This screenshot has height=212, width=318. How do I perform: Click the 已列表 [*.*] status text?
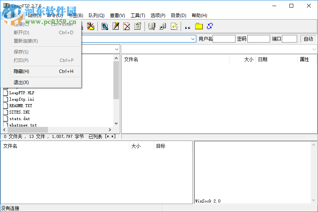click(x=102, y=136)
